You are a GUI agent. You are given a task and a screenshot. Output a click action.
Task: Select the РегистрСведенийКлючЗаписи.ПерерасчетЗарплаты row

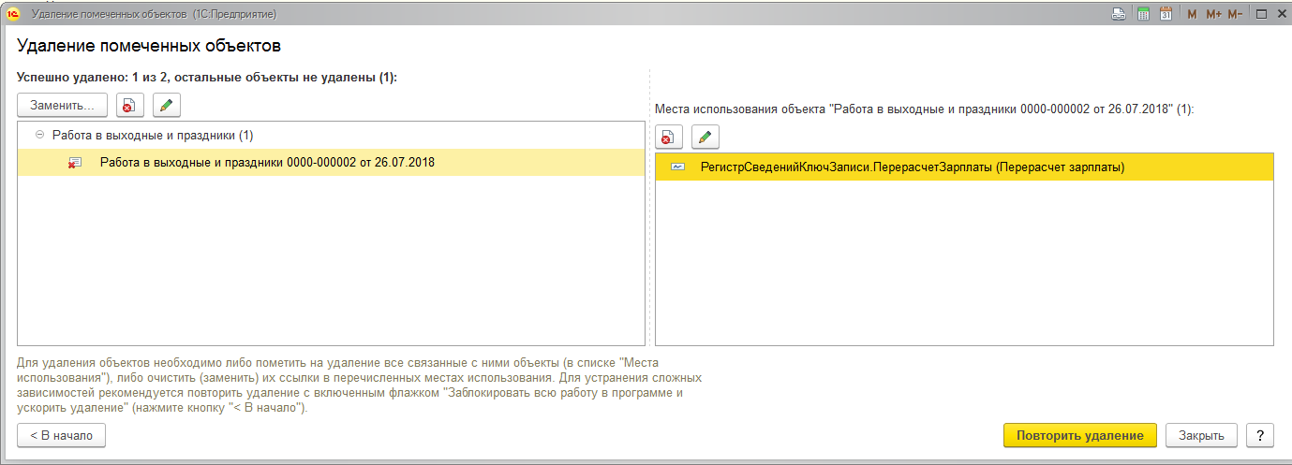[x=912, y=167]
